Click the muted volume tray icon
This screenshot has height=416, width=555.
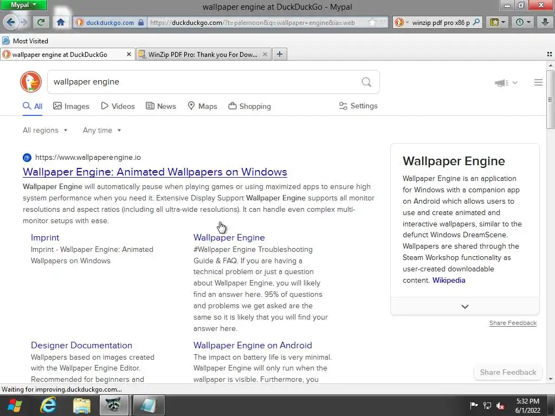tap(500, 405)
